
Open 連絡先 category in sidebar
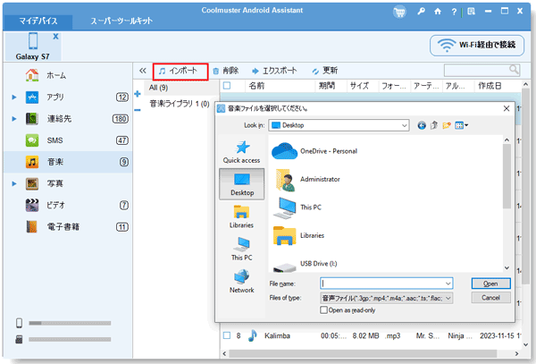(59, 119)
